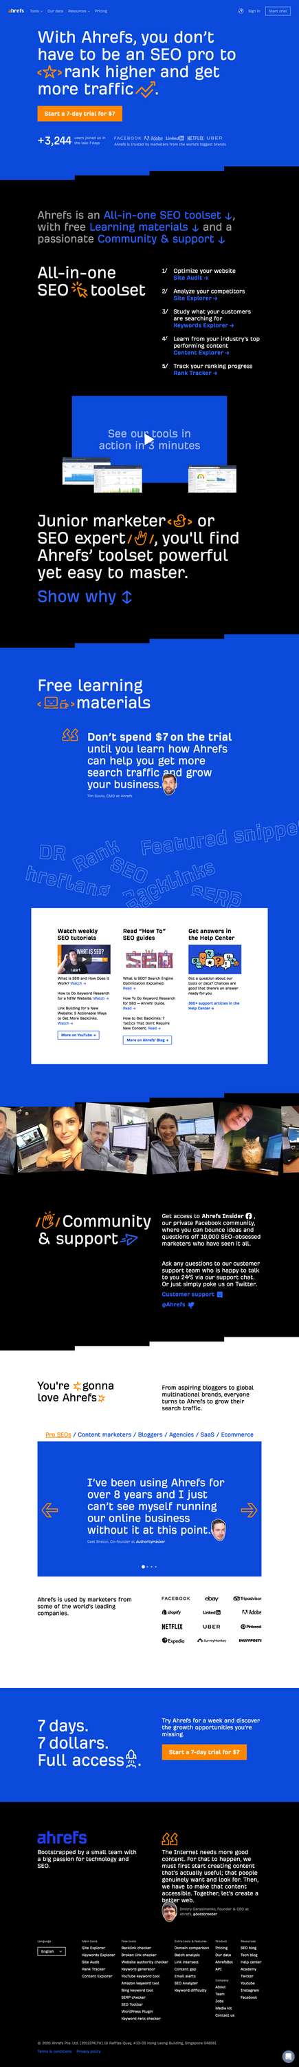Open the SEO blog footer link
This screenshot has width=299, height=2067.
[249, 1947]
